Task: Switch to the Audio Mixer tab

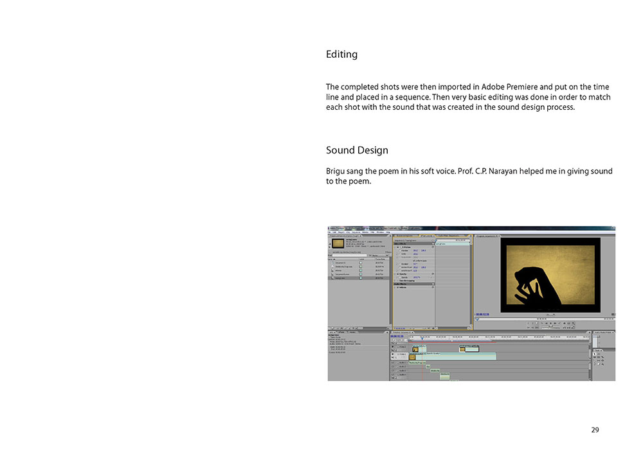Action: (x=450, y=236)
